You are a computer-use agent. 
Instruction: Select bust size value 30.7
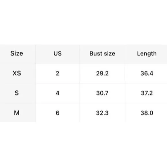coord(102,93)
